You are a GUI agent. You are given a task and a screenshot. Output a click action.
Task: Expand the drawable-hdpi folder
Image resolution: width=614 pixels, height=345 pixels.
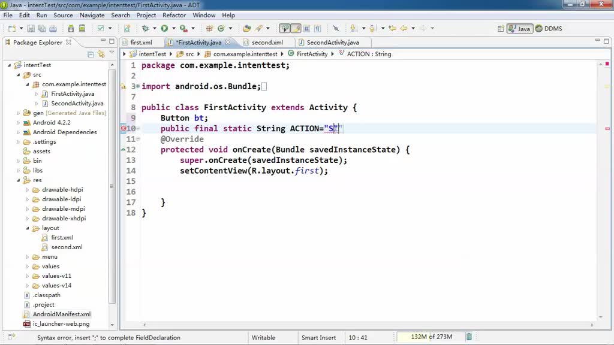[x=28, y=190]
